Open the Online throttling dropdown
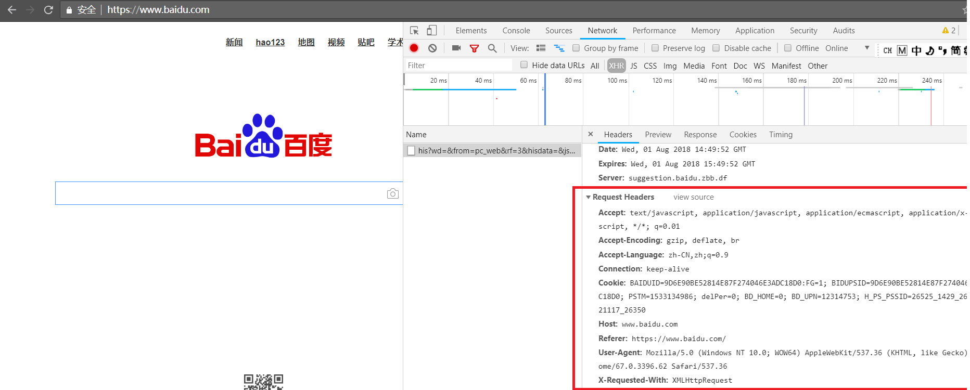This screenshot has width=970, height=390. pyautogui.click(x=847, y=48)
